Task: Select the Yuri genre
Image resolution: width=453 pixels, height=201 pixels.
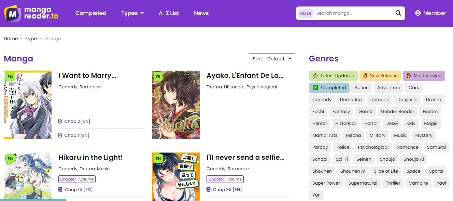Action: coord(316,195)
